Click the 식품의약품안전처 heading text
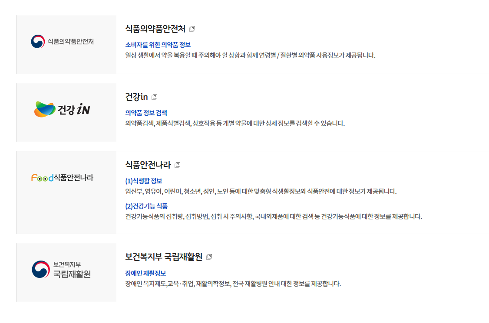The height and width of the screenshot is (323, 489). [x=155, y=29]
